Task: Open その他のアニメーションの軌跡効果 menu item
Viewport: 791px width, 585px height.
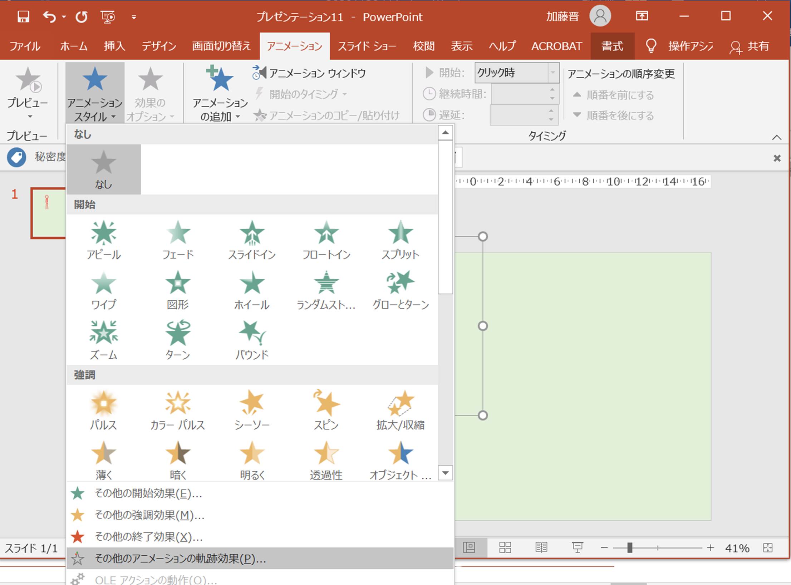Action: coord(180,558)
